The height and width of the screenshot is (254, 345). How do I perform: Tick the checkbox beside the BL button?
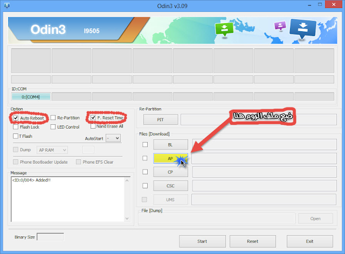(145, 144)
